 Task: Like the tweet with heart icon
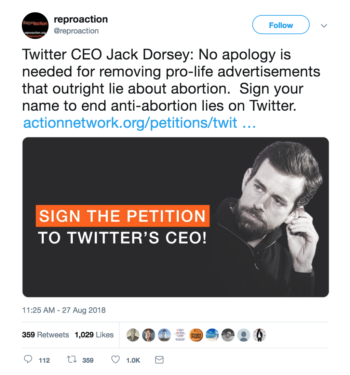[x=116, y=360]
